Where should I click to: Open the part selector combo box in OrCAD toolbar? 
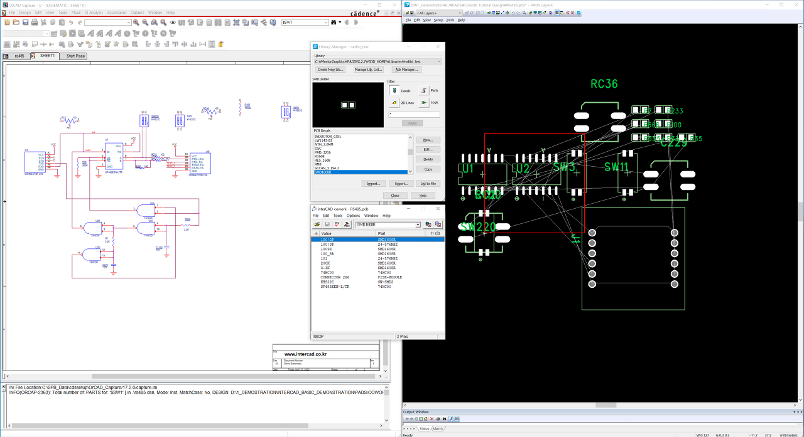(108, 22)
